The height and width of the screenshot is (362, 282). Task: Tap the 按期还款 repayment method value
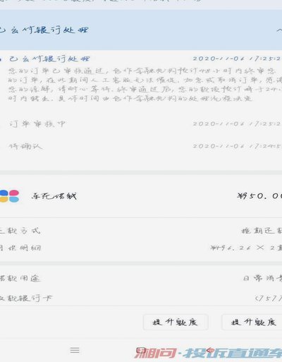click(x=262, y=231)
